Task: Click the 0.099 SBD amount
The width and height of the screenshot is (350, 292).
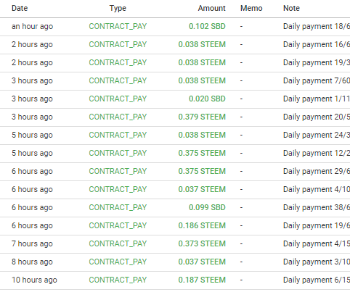Action: pos(207,207)
